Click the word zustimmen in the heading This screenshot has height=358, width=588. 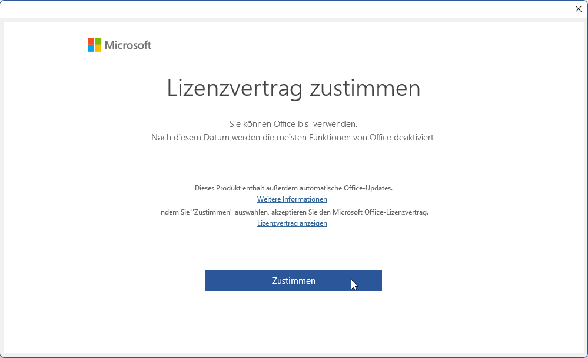pos(364,88)
